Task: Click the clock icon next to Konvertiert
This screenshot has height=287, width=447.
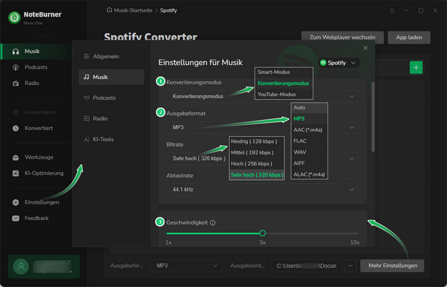Action: pyautogui.click(x=16, y=128)
